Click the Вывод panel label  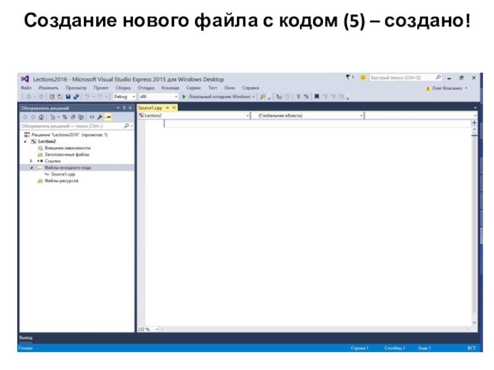click(x=25, y=338)
